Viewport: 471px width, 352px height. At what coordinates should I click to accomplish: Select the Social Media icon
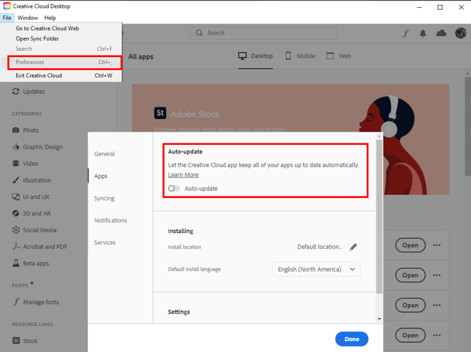16,230
